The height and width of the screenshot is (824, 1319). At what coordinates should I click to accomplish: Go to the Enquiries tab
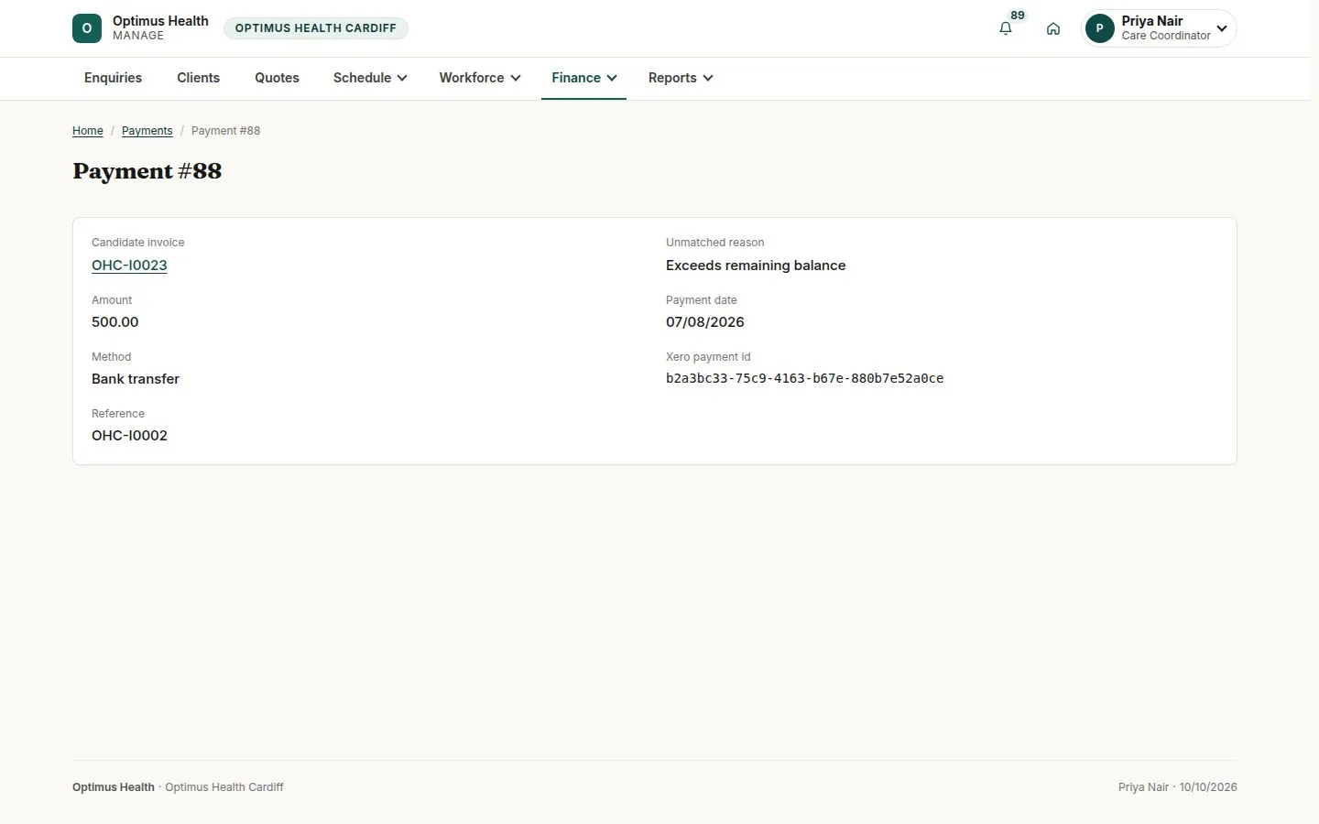click(113, 78)
